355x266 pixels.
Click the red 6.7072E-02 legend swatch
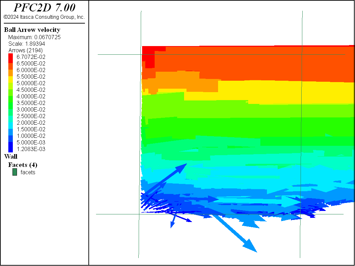tap(10, 57)
